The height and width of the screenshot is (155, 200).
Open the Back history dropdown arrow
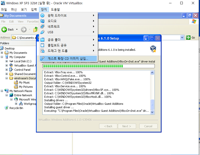tap(17, 29)
